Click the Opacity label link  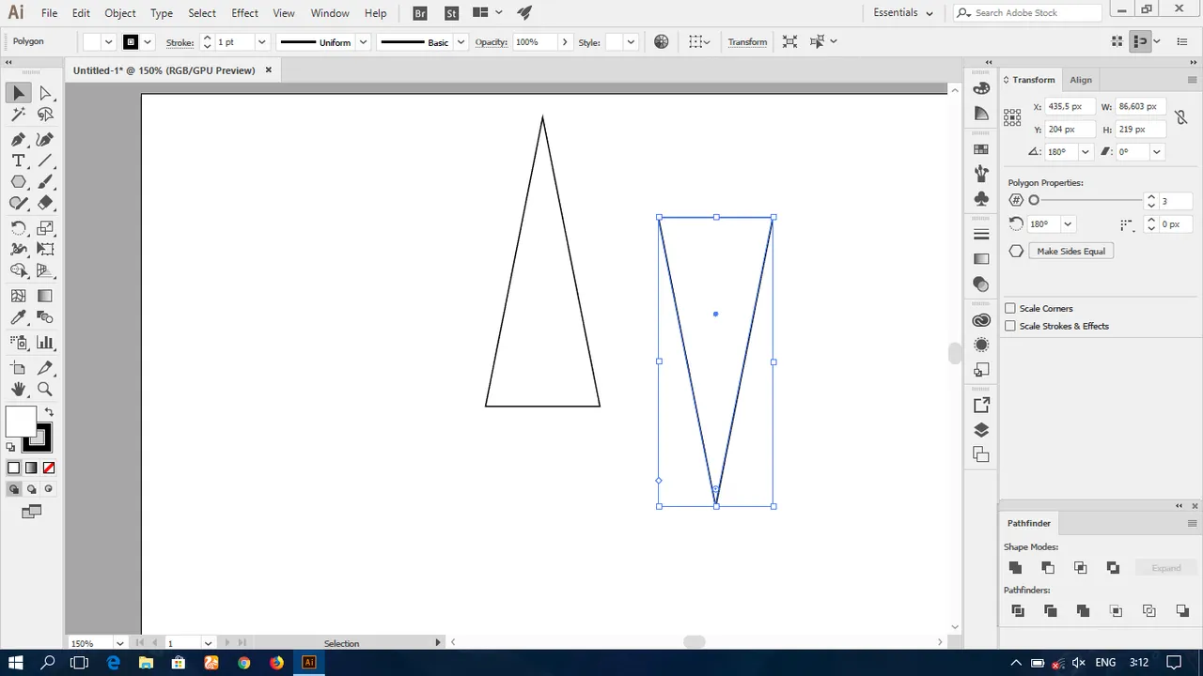pyautogui.click(x=492, y=42)
